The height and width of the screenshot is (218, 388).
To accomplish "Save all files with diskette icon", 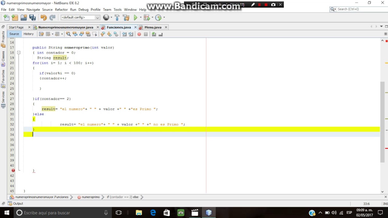I will point(32,18).
